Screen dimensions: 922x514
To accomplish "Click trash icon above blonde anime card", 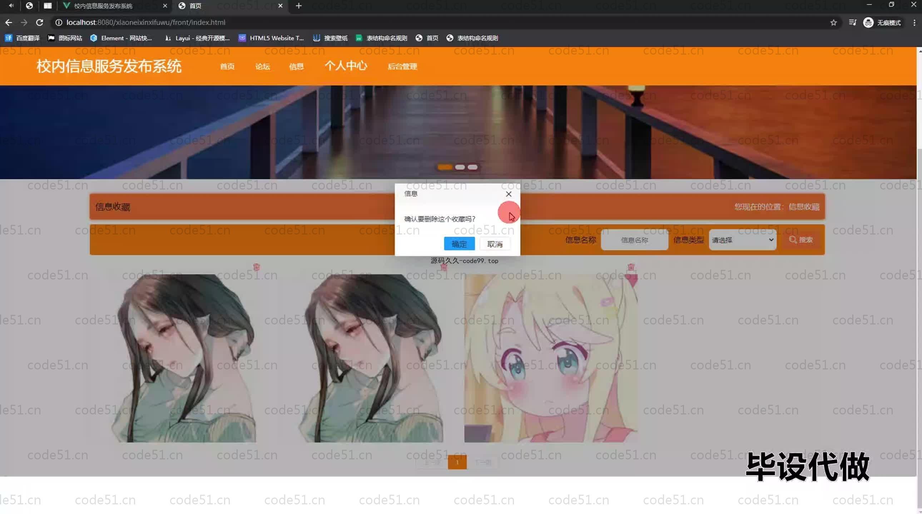I will (x=631, y=267).
